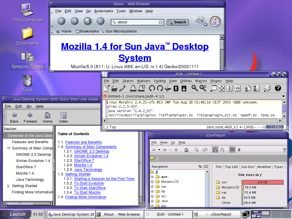Viewport: 292px width, 219px height.
Task: Cut selection with jEdit's scissors icon
Action: (168, 88)
